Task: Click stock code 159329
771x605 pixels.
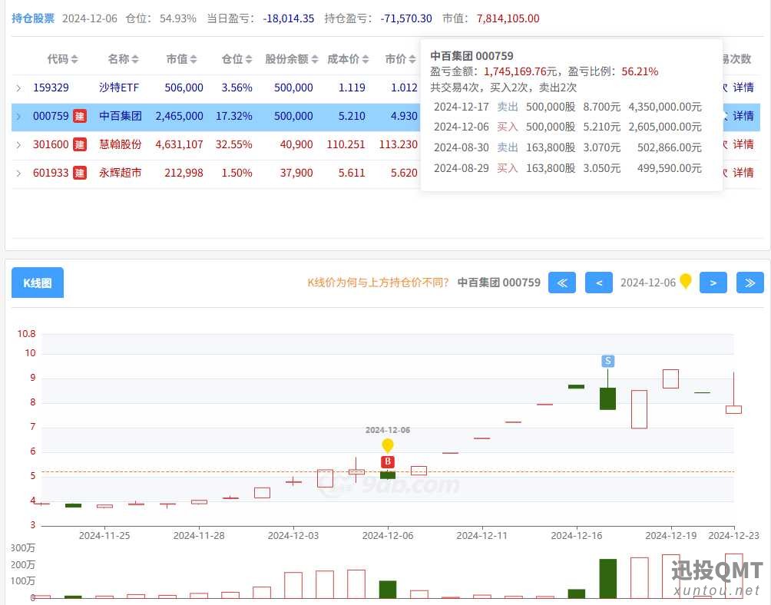Action: tap(51, 88)
